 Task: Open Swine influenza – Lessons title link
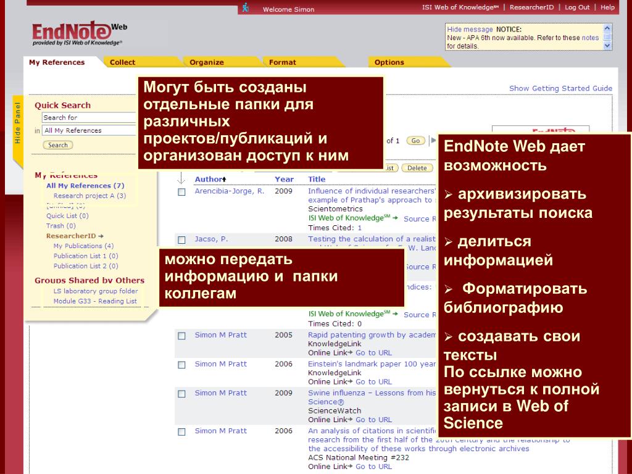[x=372, y=397]
